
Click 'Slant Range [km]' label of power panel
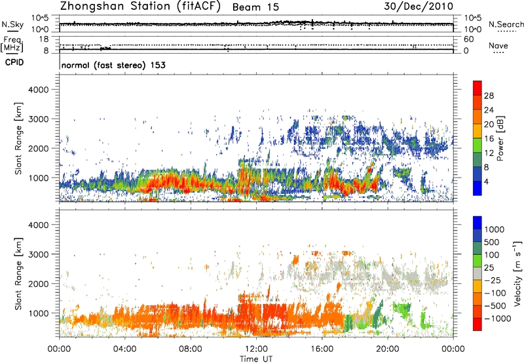click(18, 138)
